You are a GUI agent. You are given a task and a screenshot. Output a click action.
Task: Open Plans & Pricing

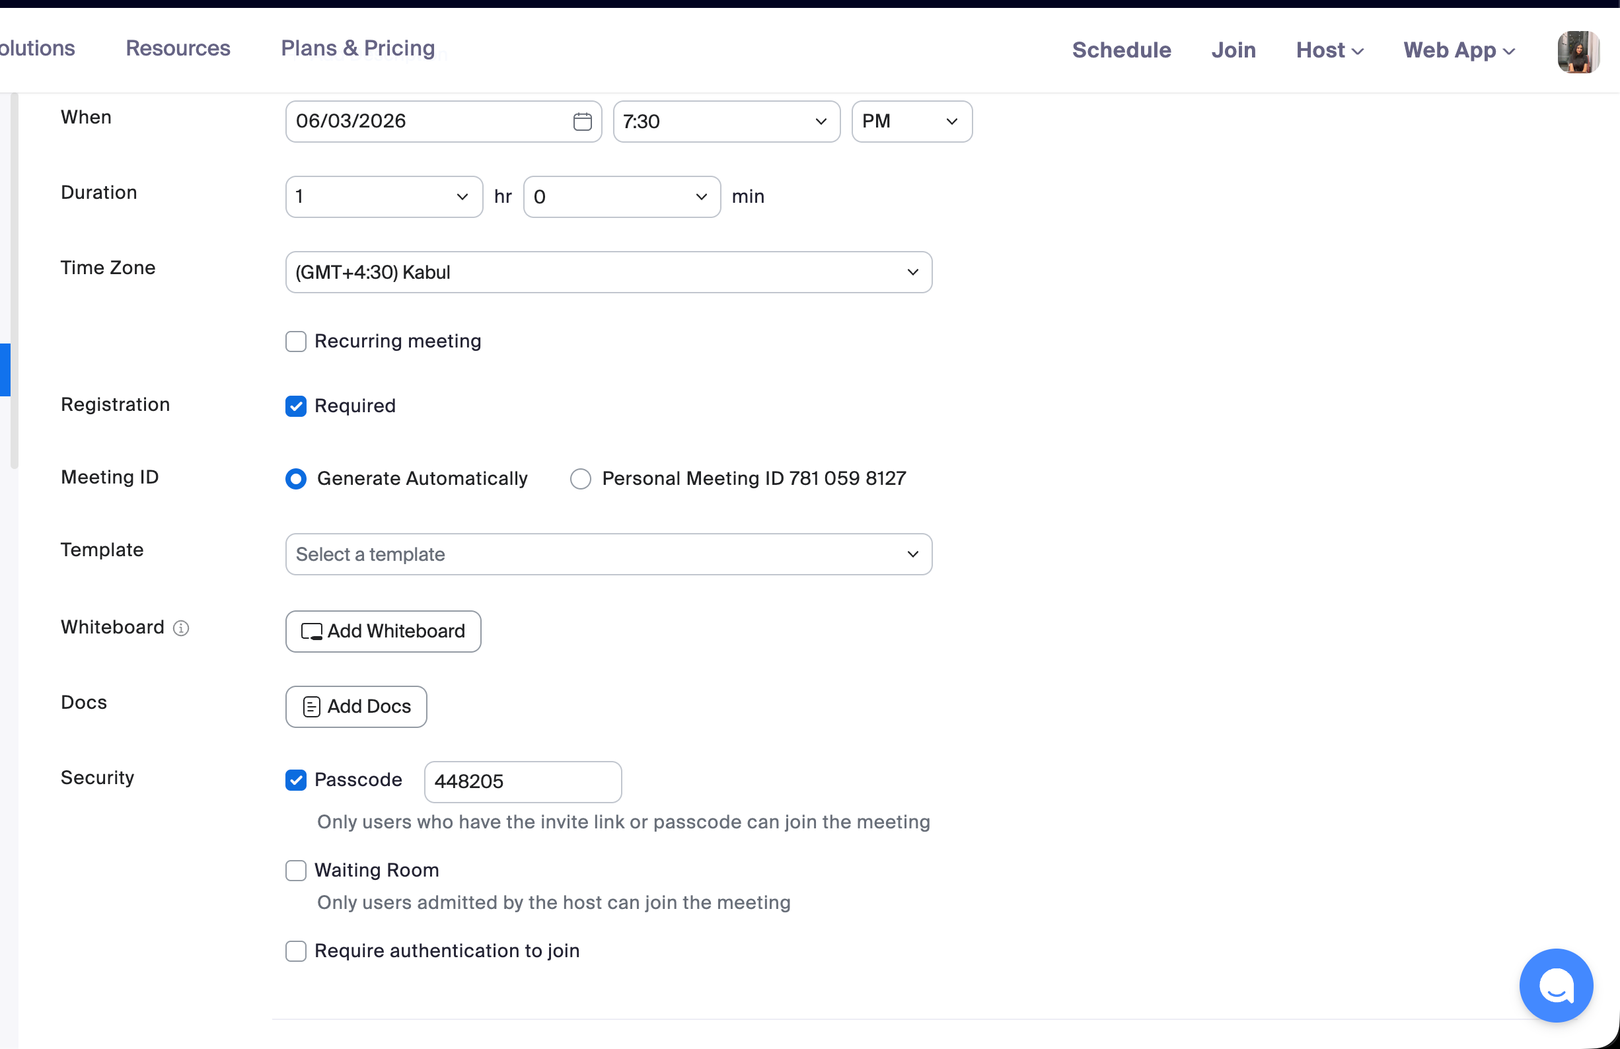358,48
